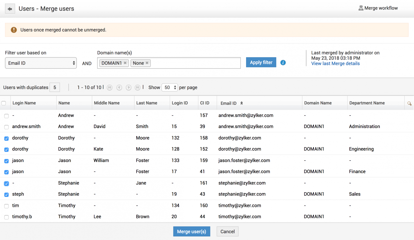Jump to the last page
Screen dimensions: 414x240
coord(137,87)
